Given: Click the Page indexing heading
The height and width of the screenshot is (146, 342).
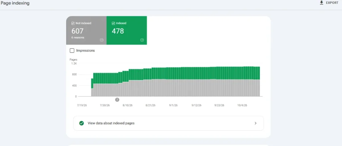Looking at the screenshot, I should (x=15, y=3).
